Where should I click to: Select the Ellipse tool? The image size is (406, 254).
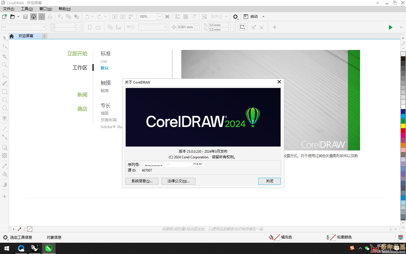coord(5,100)
